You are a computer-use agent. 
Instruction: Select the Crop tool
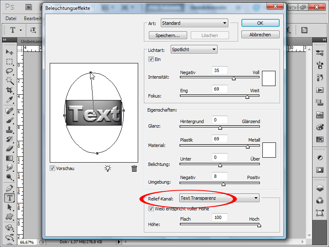pos(9,90)
